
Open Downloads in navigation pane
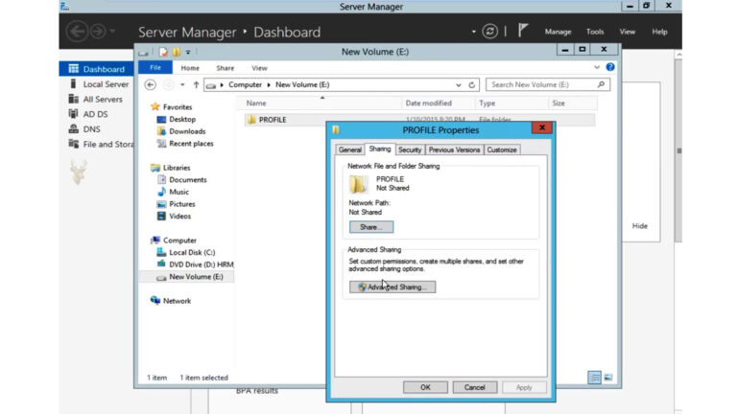187,131
